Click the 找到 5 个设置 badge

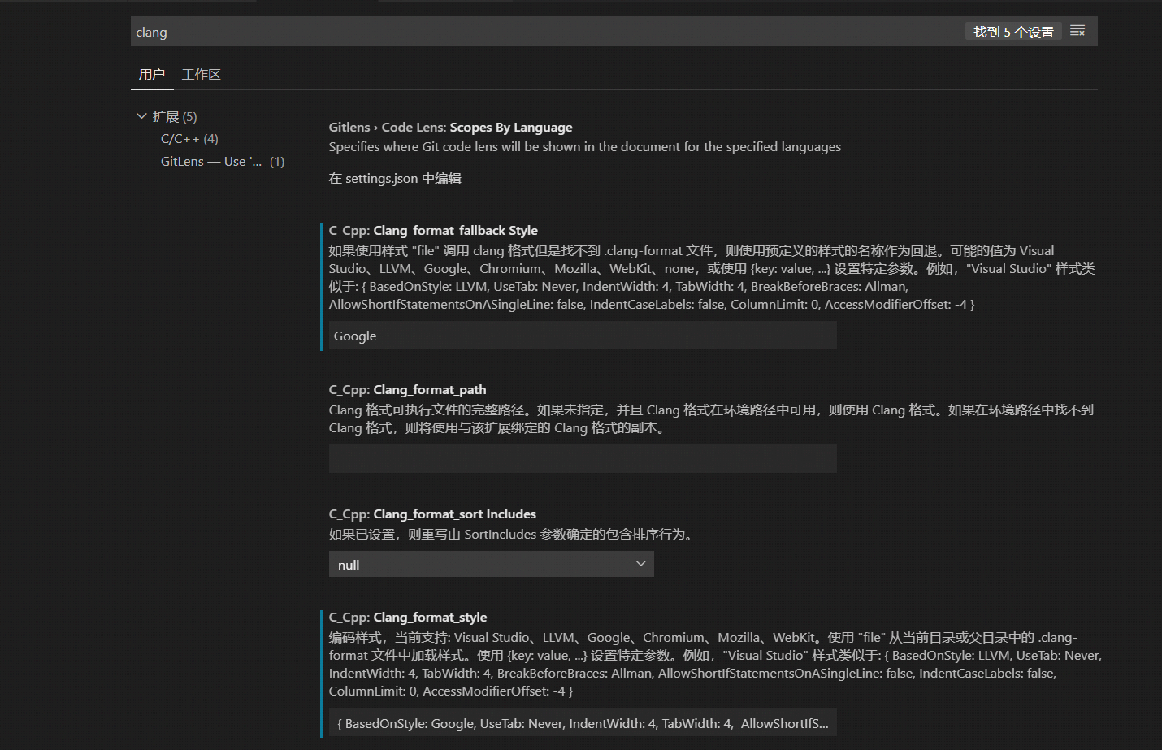1012,30
